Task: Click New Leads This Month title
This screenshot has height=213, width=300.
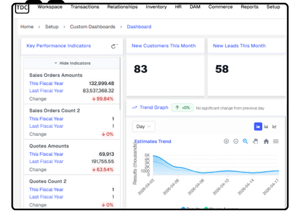Action: coord(239,46)
